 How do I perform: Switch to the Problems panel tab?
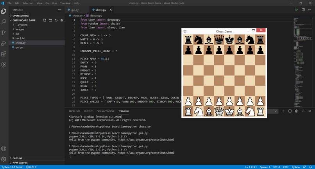74,111
